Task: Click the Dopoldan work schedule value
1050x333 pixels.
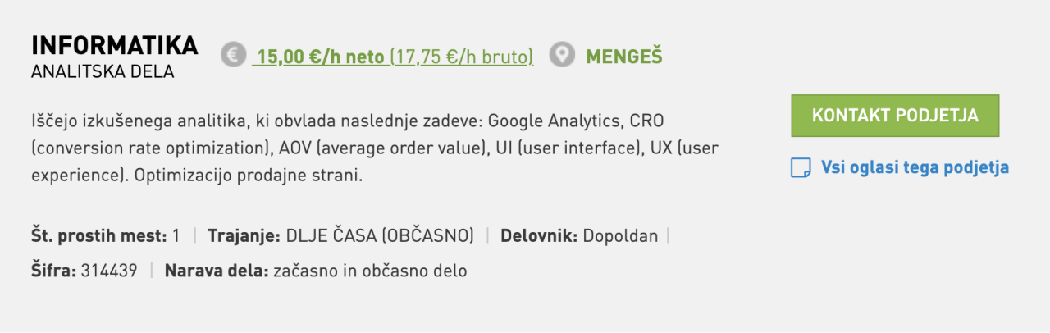Action: click(x=620, y=236)
